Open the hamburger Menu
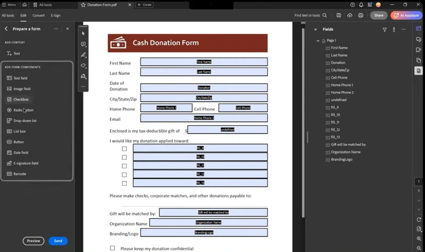 (9, 5)
